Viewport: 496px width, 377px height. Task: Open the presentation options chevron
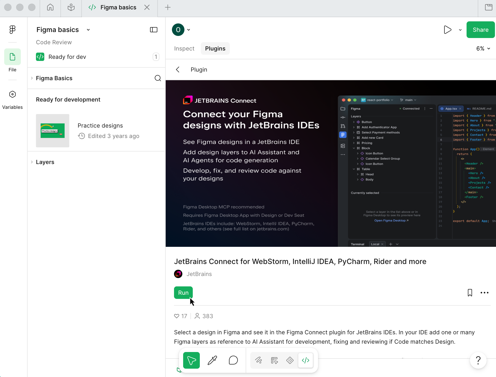pos(460,30)
